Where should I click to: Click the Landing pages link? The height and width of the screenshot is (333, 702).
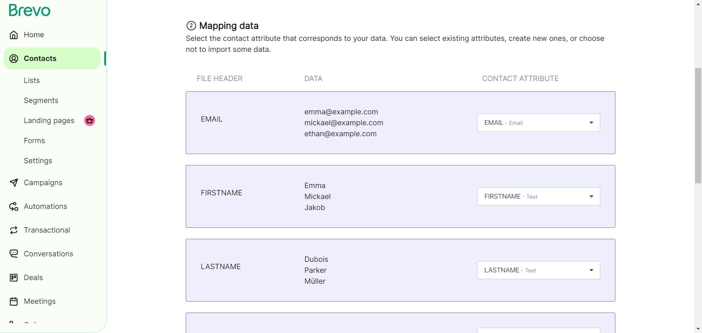point(49,120)
